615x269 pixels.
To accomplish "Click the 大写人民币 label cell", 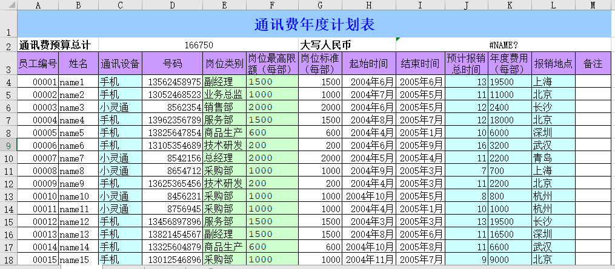I will pyautogui.click(x=347, y=45).
